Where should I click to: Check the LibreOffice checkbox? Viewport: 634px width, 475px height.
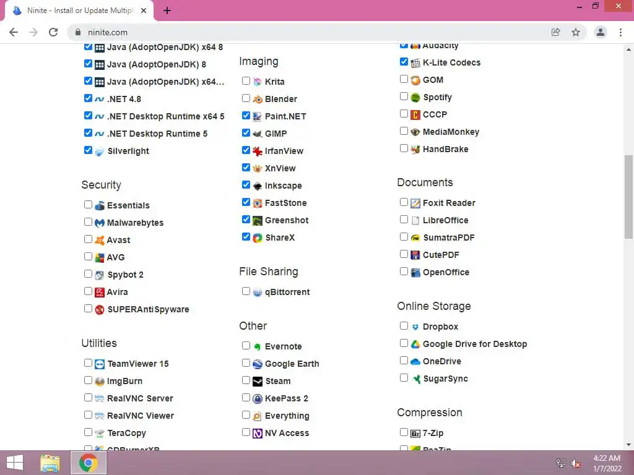[404, 220]
